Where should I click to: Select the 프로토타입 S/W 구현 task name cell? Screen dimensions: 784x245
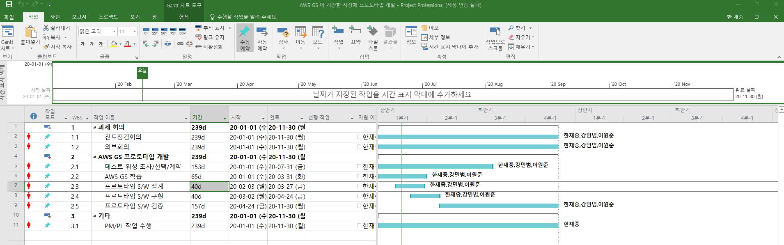134,196
